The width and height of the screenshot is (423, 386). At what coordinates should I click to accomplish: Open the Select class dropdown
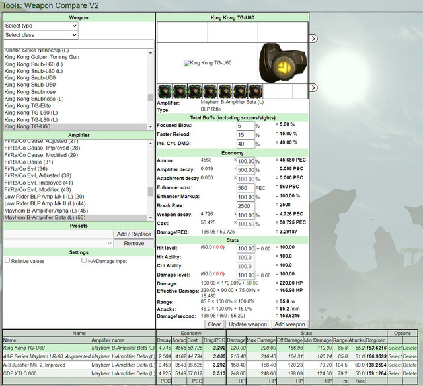point(40,34)
